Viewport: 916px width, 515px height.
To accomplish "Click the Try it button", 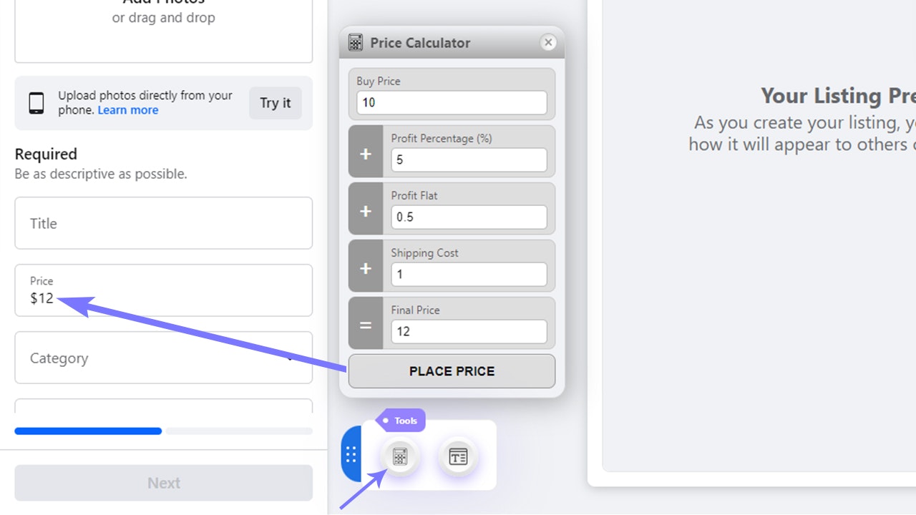I will (276, 103).
